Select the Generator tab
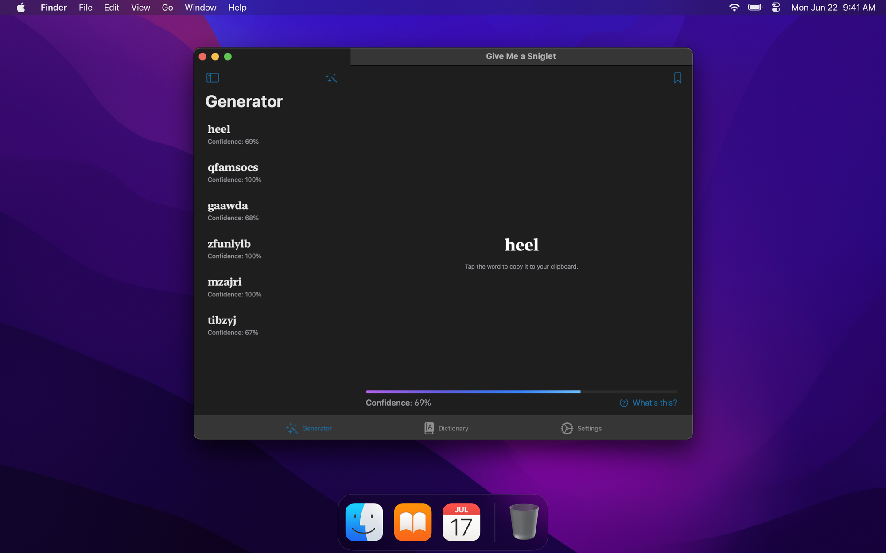This screenshot has width=886, height=553. pyautogui.click(x=309, y=428)
